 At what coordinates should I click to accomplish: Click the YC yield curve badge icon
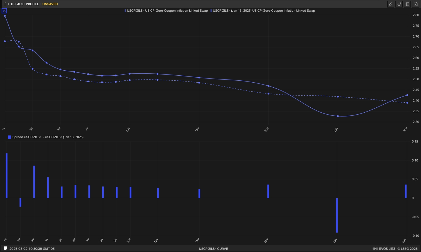[4, 11]
